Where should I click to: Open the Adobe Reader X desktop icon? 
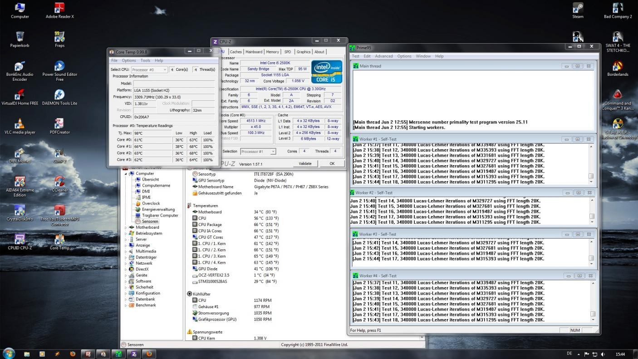click(x=59, y=10)
